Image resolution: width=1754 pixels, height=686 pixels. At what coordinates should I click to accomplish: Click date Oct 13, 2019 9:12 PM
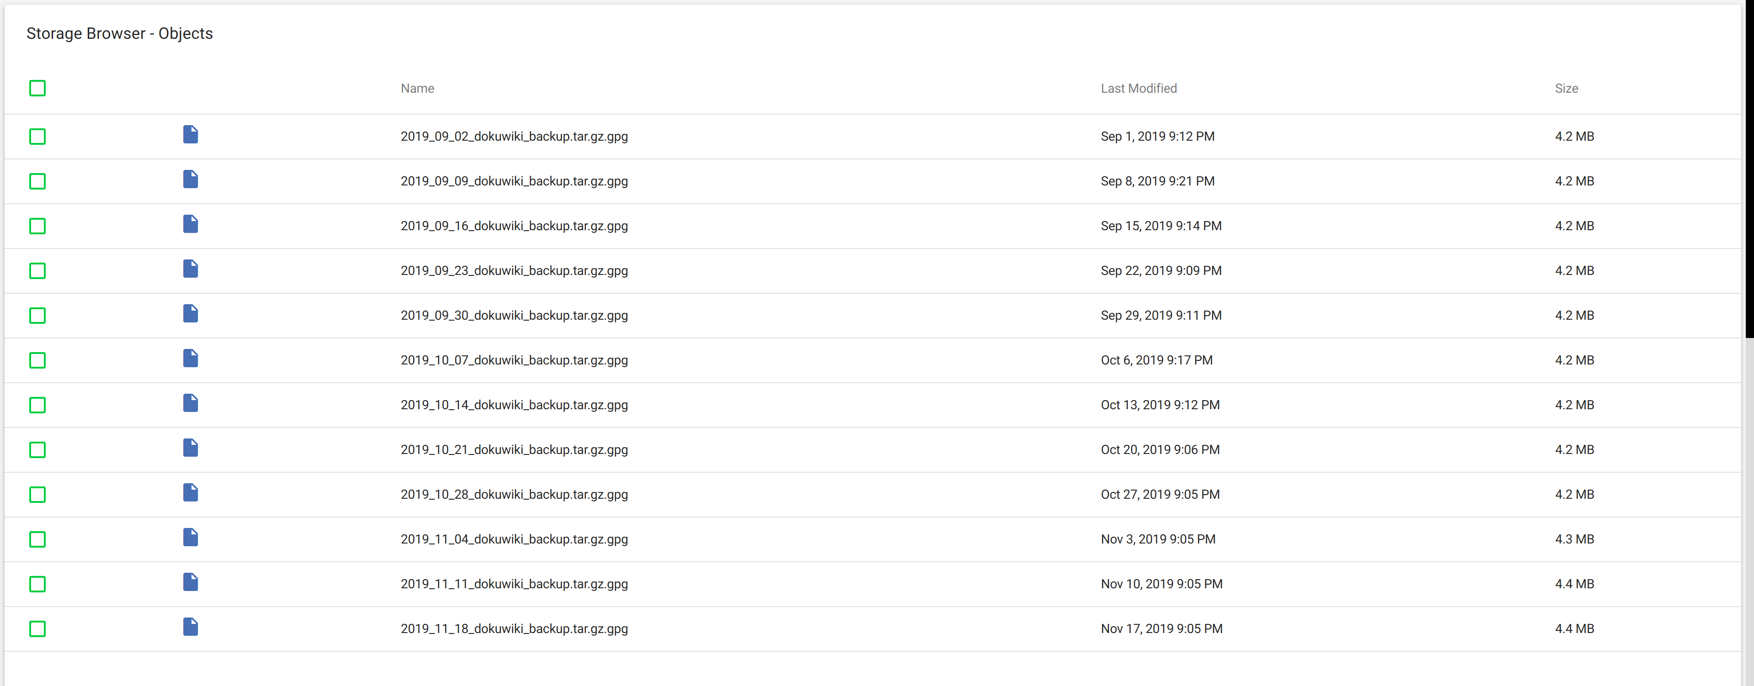1160,406
